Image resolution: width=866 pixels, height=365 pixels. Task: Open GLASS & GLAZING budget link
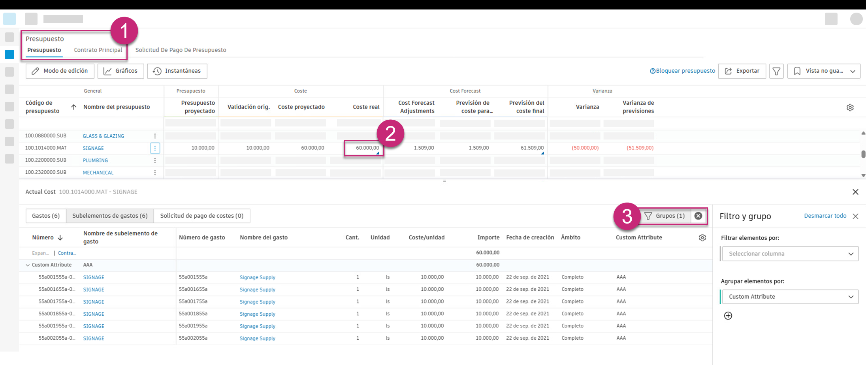click(104, 136)
